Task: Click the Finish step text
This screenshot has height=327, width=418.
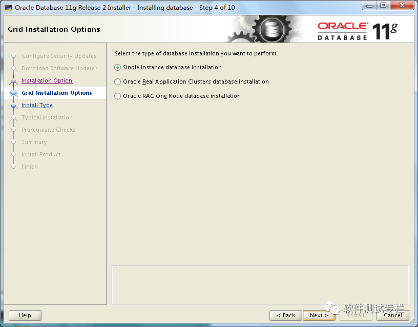Action: (30, 167)
